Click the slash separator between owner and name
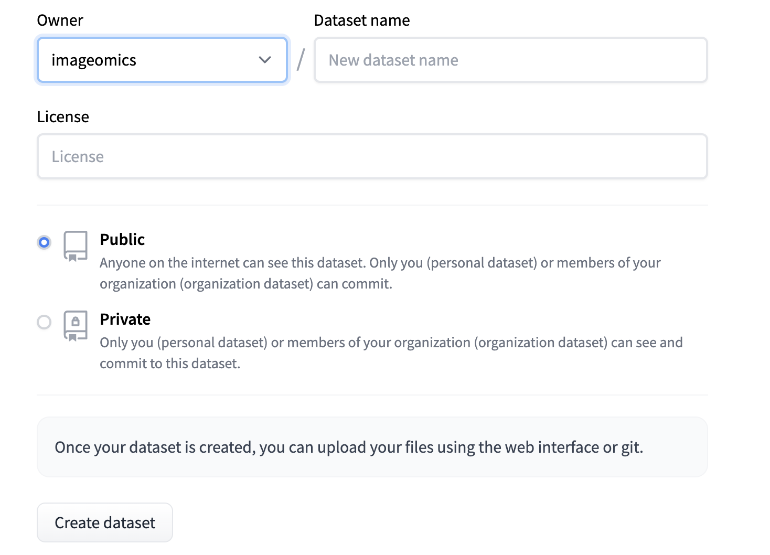This screenshot has height=555, width=770. (301, 60)
